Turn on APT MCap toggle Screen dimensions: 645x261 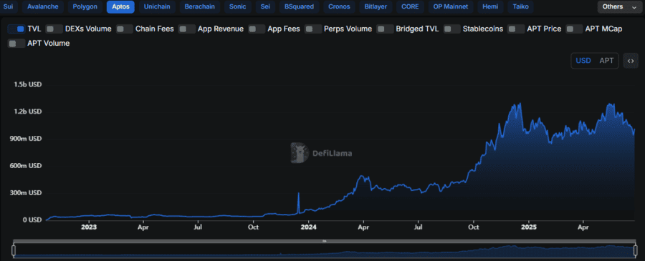tap(575, 29)
